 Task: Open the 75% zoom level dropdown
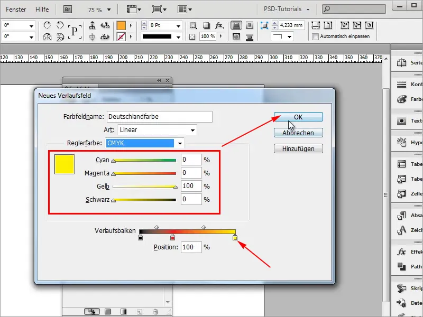tap(100, 9)
